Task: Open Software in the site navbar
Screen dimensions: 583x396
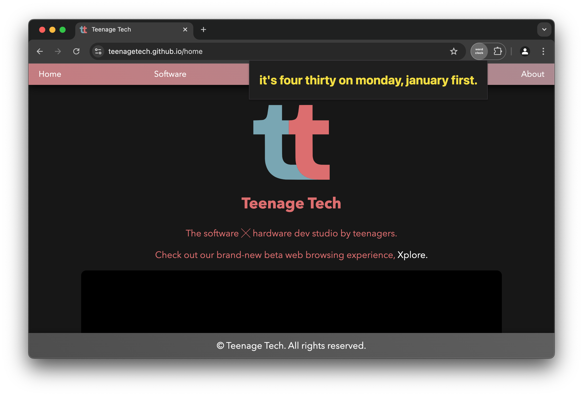Action: pyautogui.click(x=170, y=74)
